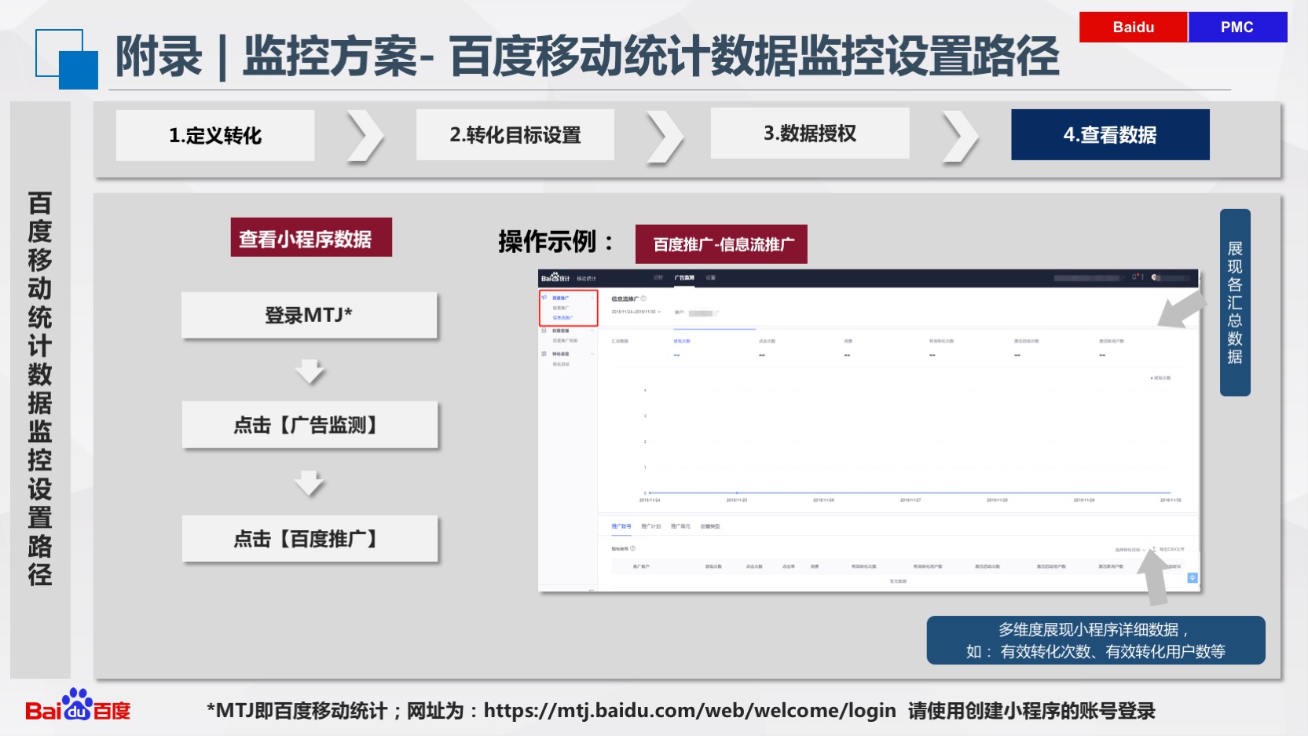Click the help icon beside 指标说明
This screenshot has width=1308, height=736.
click(x=632, y=548)
